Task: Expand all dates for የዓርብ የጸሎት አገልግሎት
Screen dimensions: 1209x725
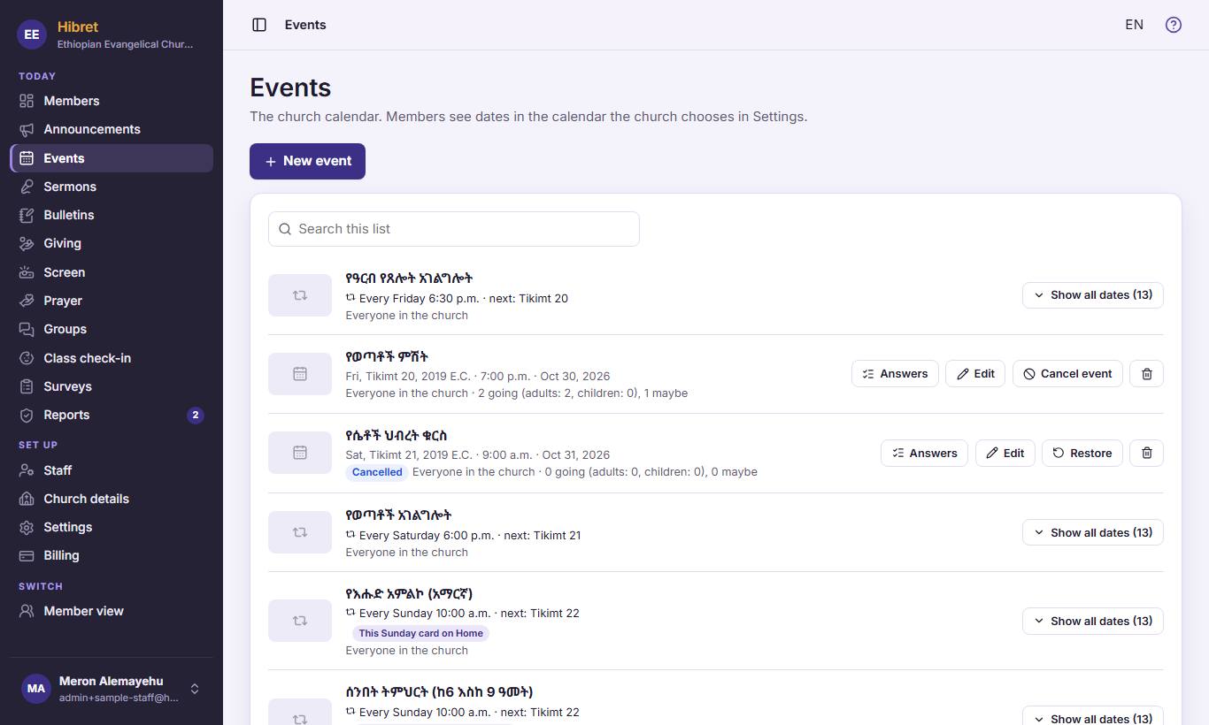Action: [1093, 295]
